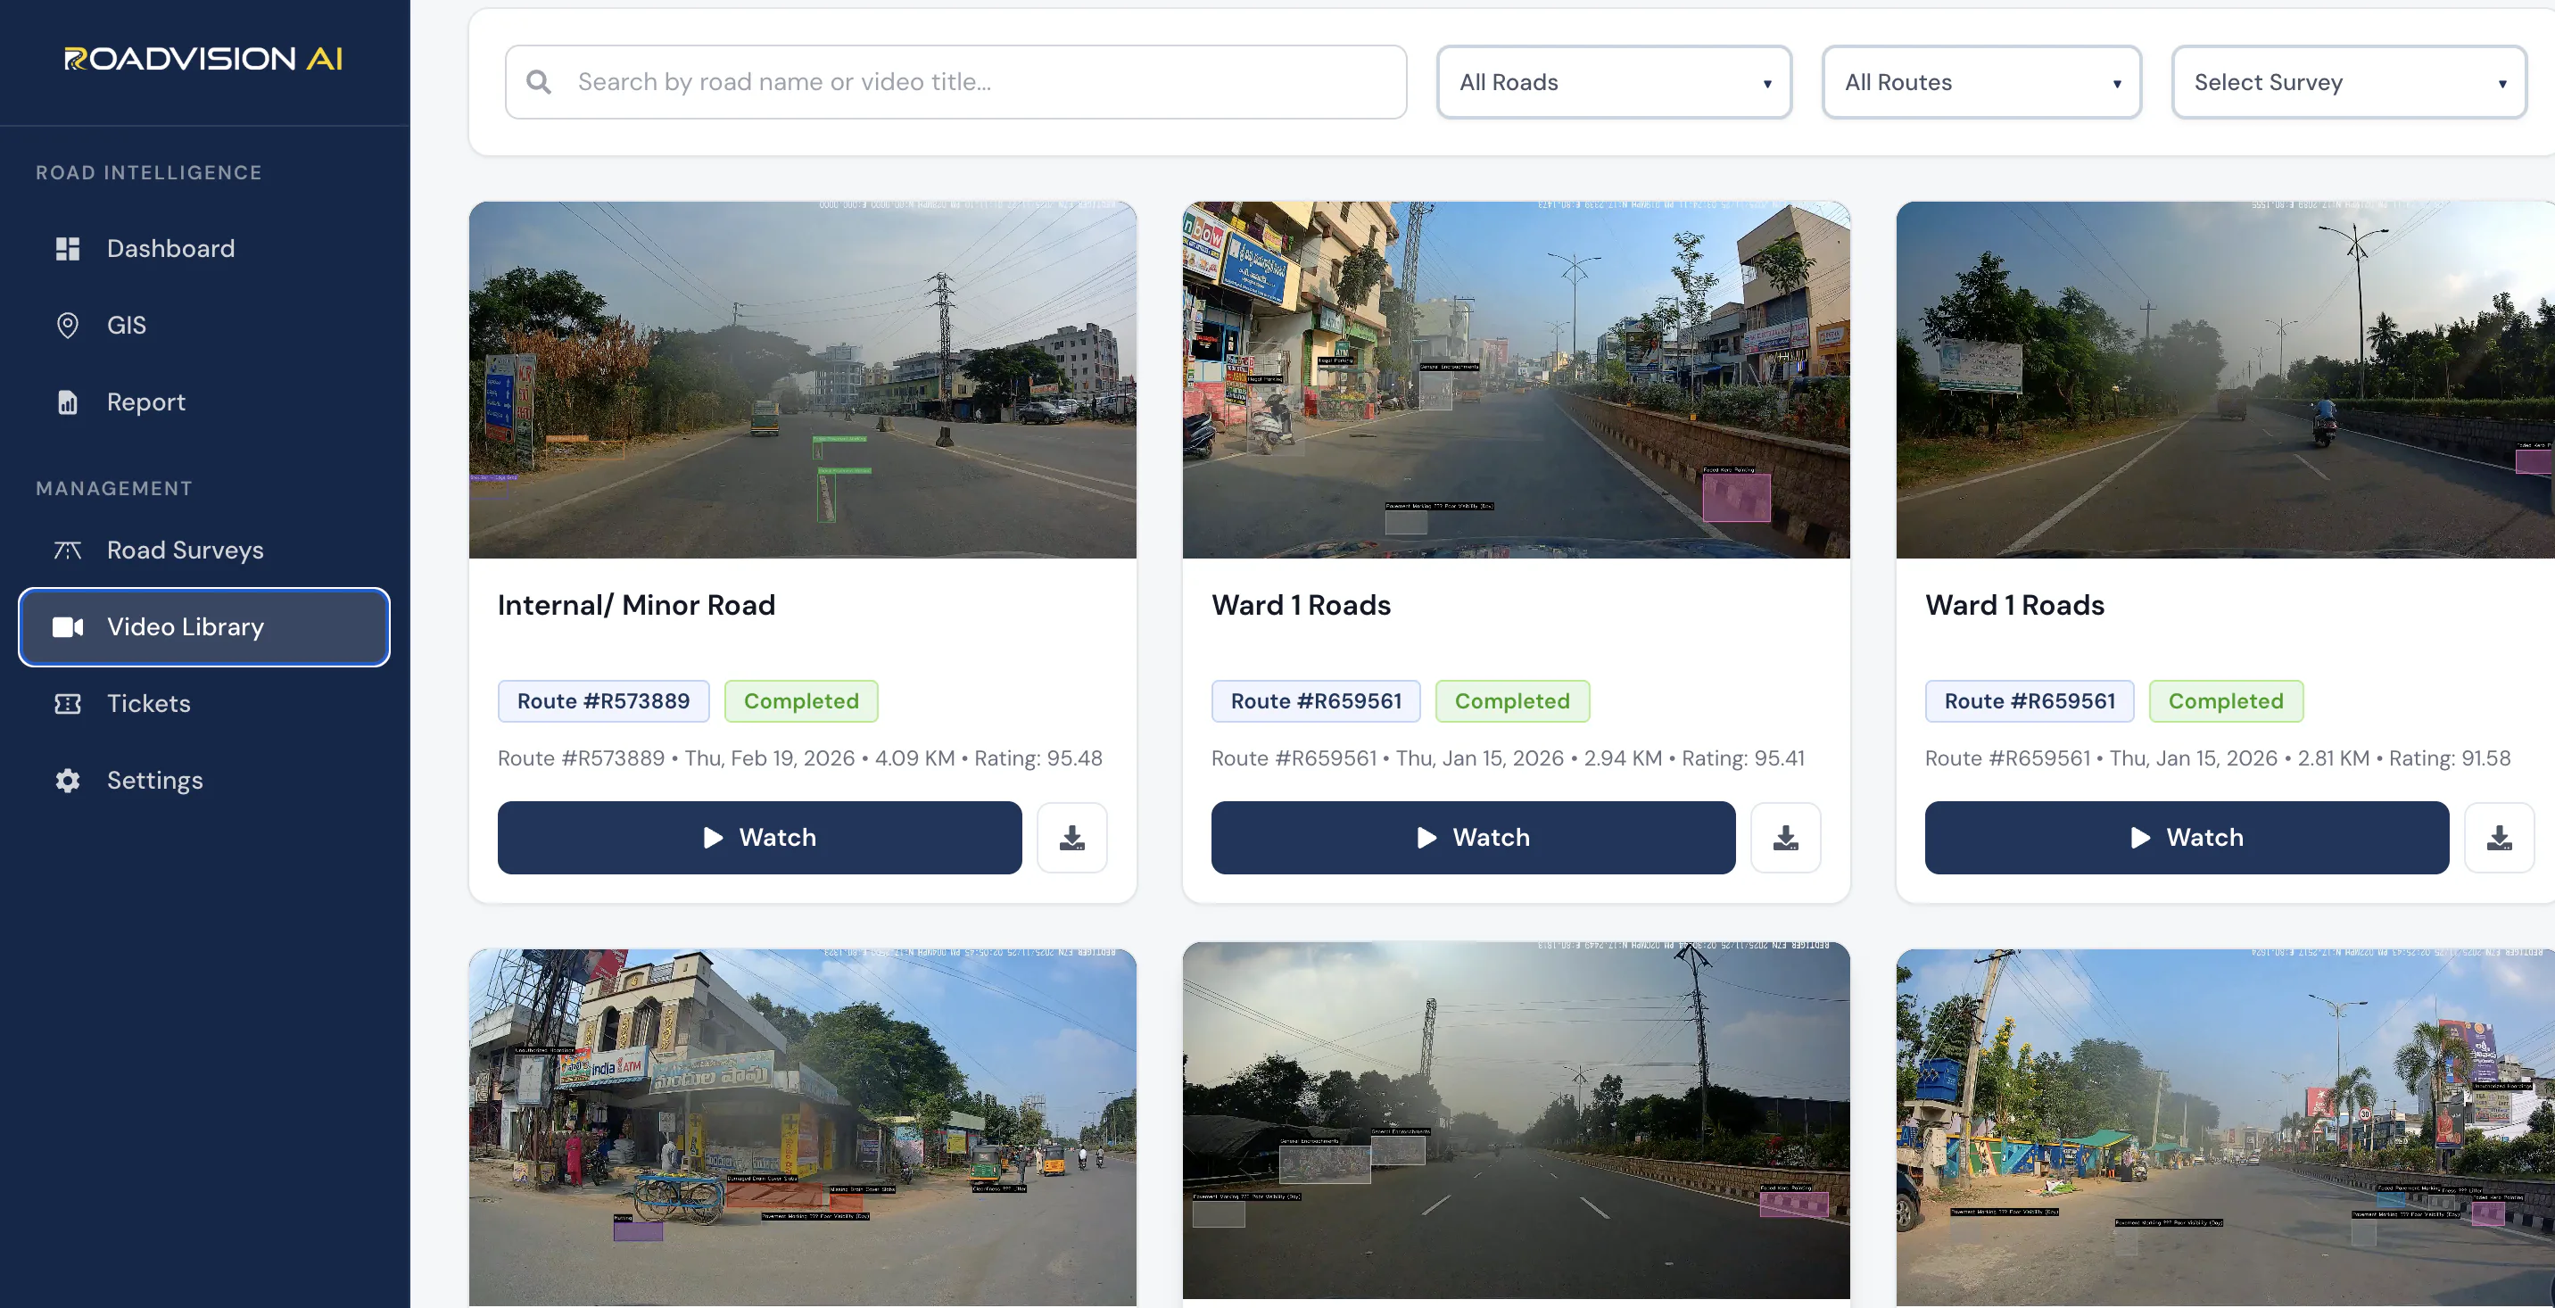Open Ward 1 Roads 91.58 rating thumbnail

pyautogui.click(x=2225, y=380)
